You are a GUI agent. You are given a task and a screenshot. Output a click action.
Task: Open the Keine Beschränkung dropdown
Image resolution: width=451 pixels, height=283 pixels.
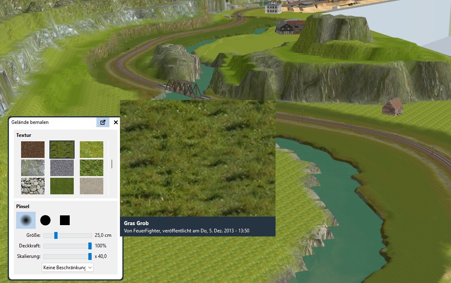pyautogui.click(x=68, y=268)
